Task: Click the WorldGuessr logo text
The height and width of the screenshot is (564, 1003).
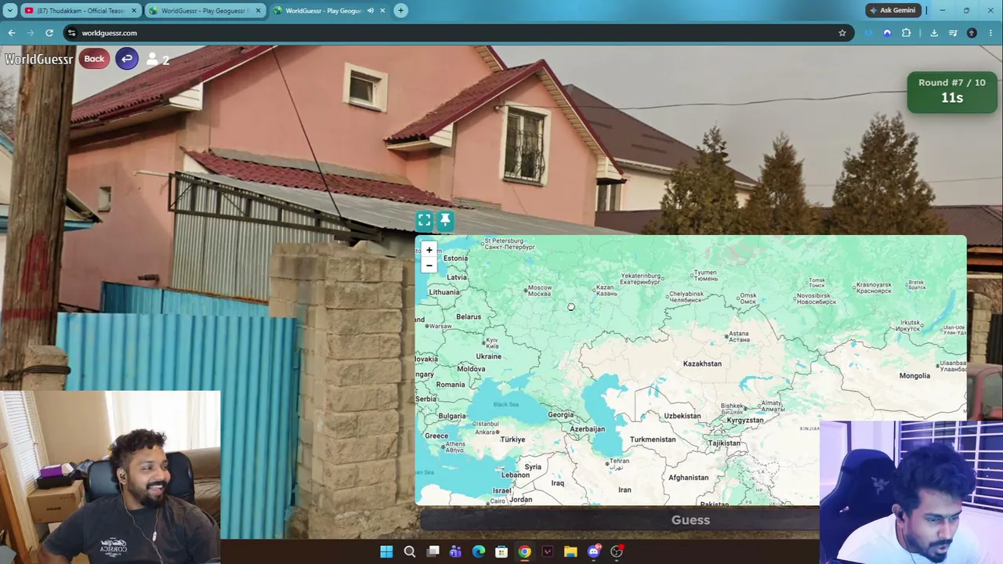Action: coord(38,60)
